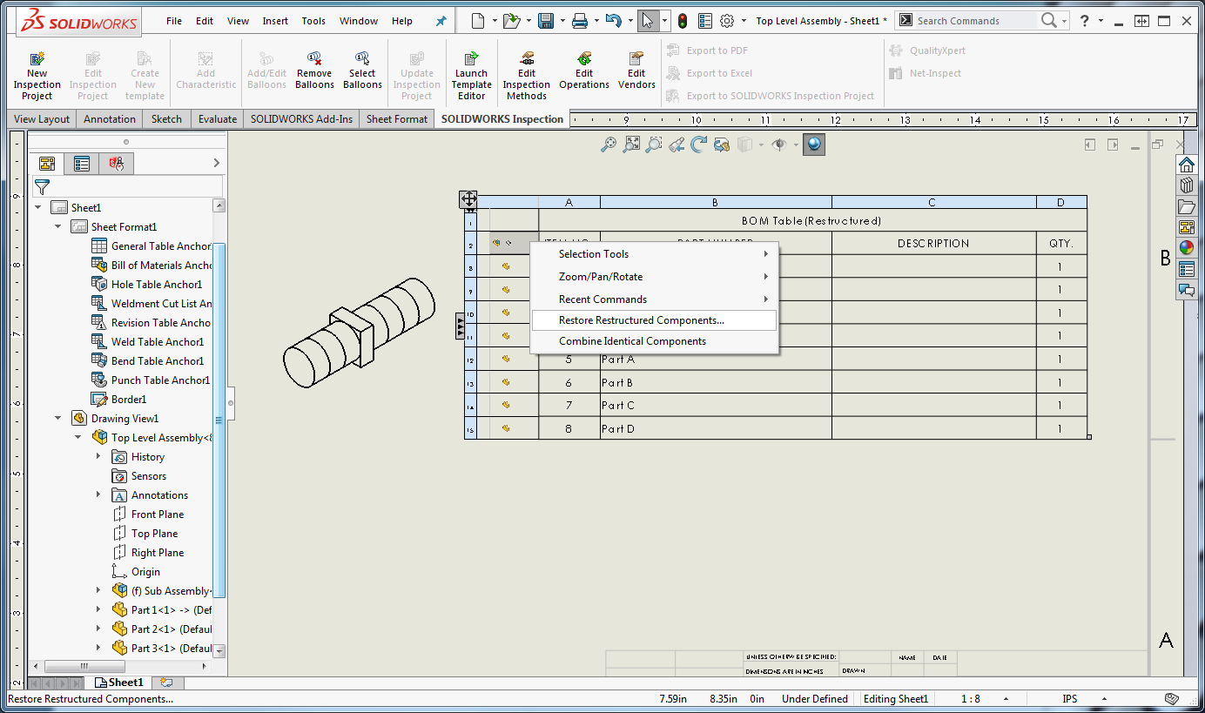
Task: Click Select Balloons tool
Action: tap(362, 70)
